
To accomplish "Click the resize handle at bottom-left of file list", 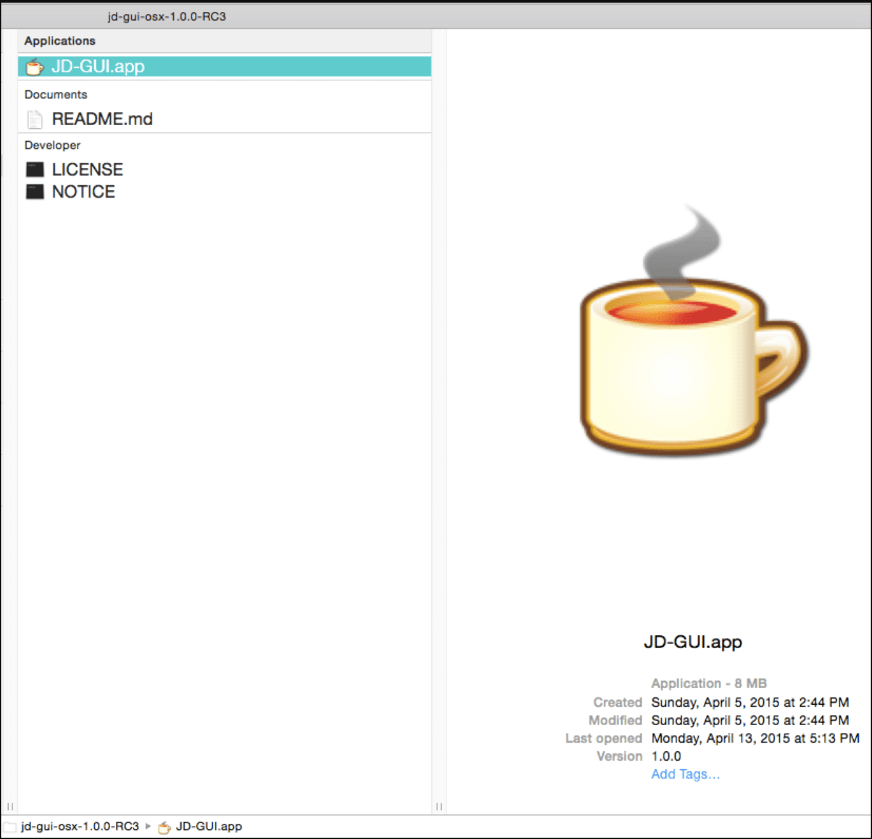I will [x=10, y=807].
